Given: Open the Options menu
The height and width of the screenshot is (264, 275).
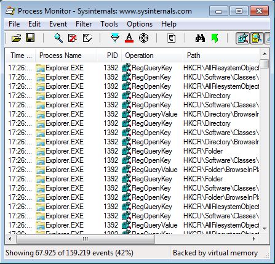Looking at the screenshot, I should pos(140,24).
